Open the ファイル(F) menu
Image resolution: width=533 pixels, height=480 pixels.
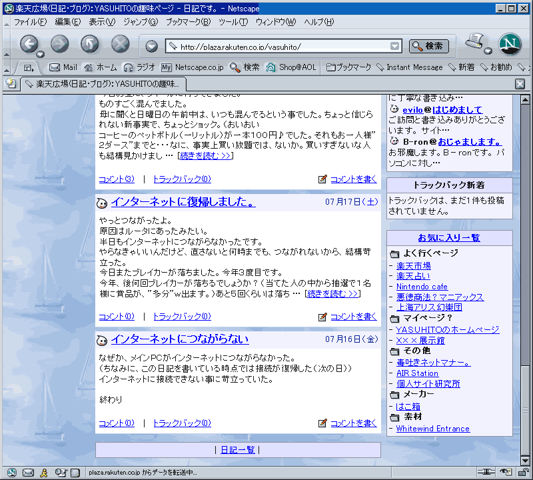(30, 22)
